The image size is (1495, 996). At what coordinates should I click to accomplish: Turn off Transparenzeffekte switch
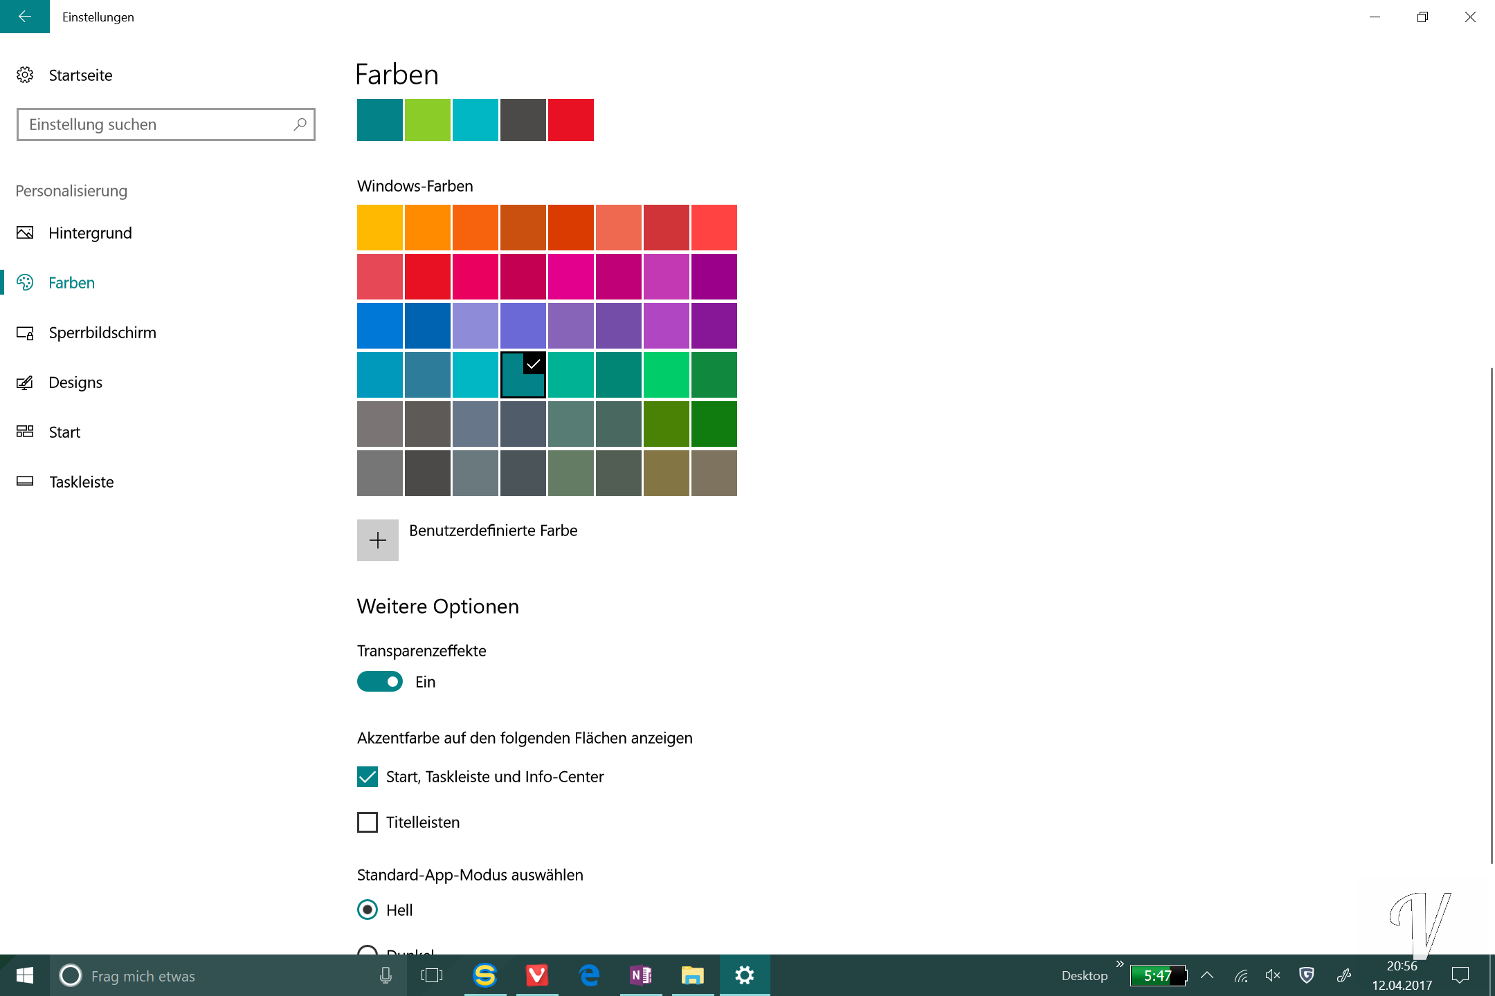point(380,682)
